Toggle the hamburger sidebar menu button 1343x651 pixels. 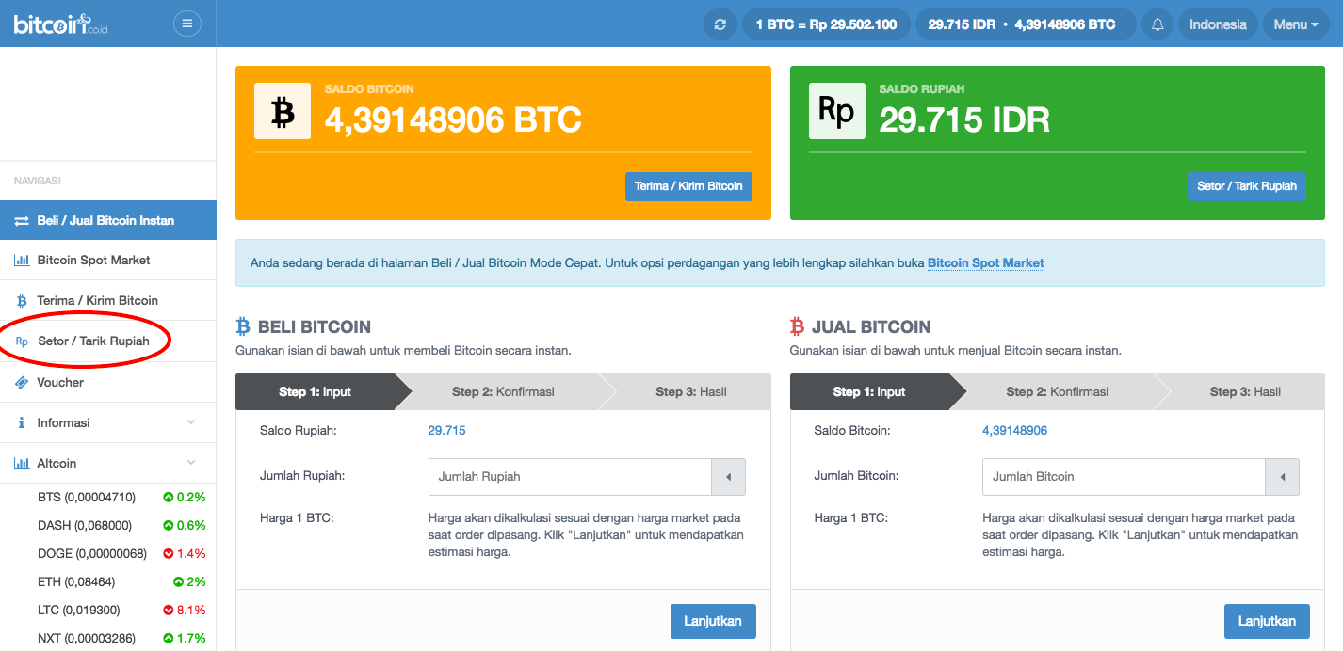coord(187,24)
